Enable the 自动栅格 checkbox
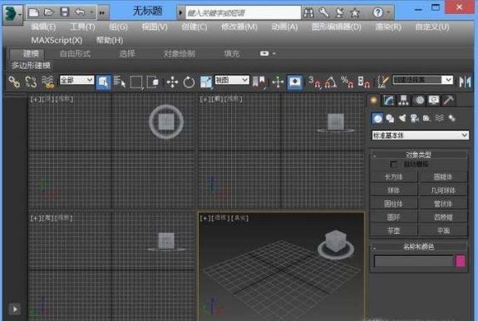The height and width of the screenshot is (321, 478). pyautogui.click(x=393, y=165)
